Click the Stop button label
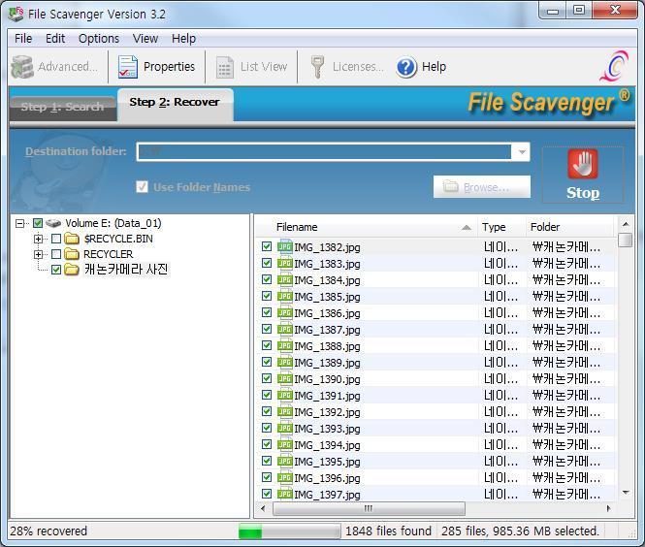The image size is (645, 547). coord(583,193)
